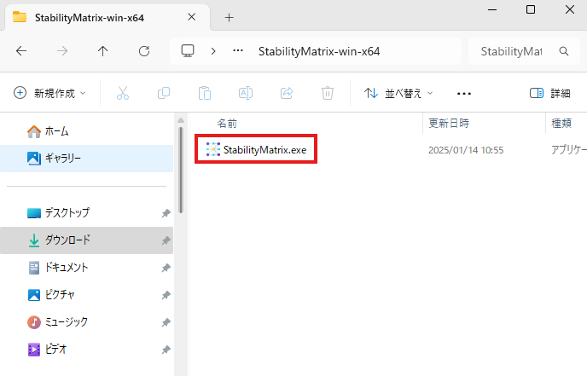Go up one folder level
Viewport: 587px width, 376px height.
point(103,51)
